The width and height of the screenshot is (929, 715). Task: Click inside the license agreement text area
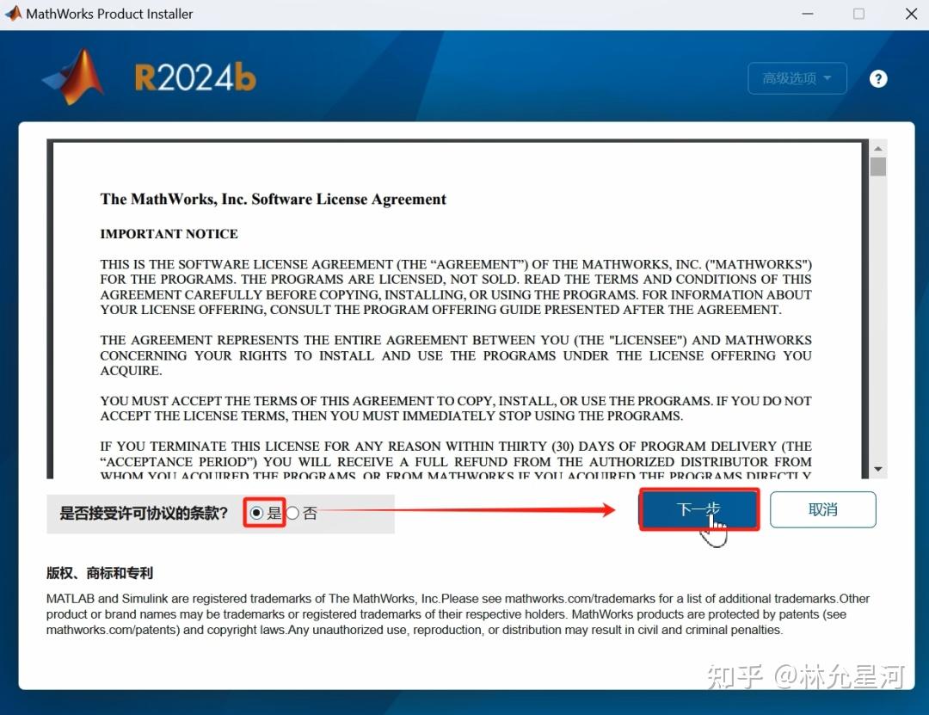(456, 310)
